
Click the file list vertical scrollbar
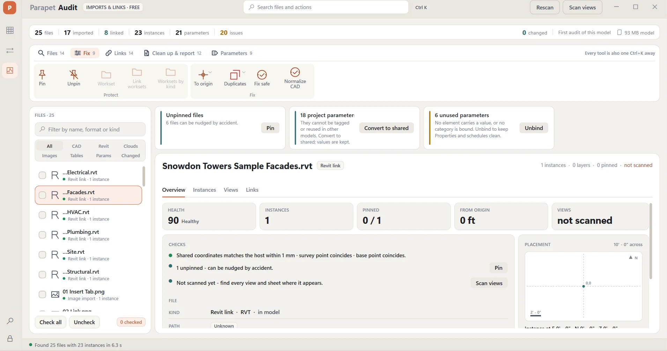click(144, 176)
